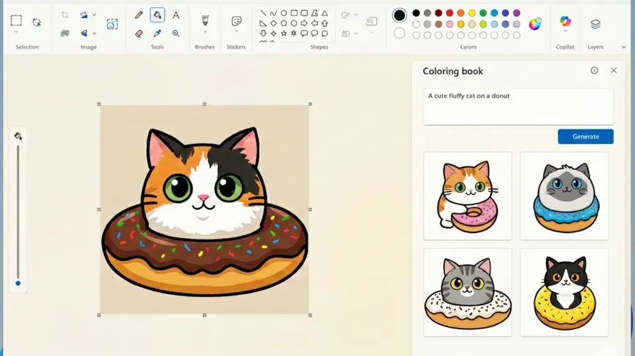Viewport: 635px width, 356px height.
Task: Select the Text tool
Action: pyautogui.click(x=176, y=15)
